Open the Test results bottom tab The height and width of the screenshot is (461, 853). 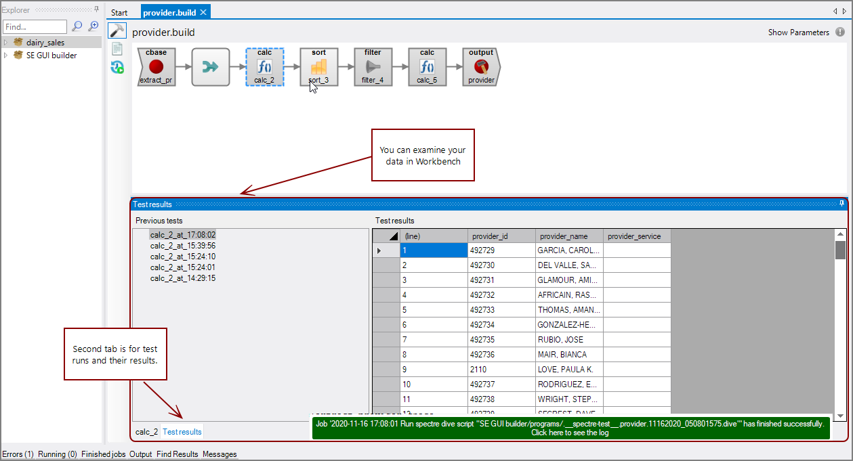click(x=182, y=432)
